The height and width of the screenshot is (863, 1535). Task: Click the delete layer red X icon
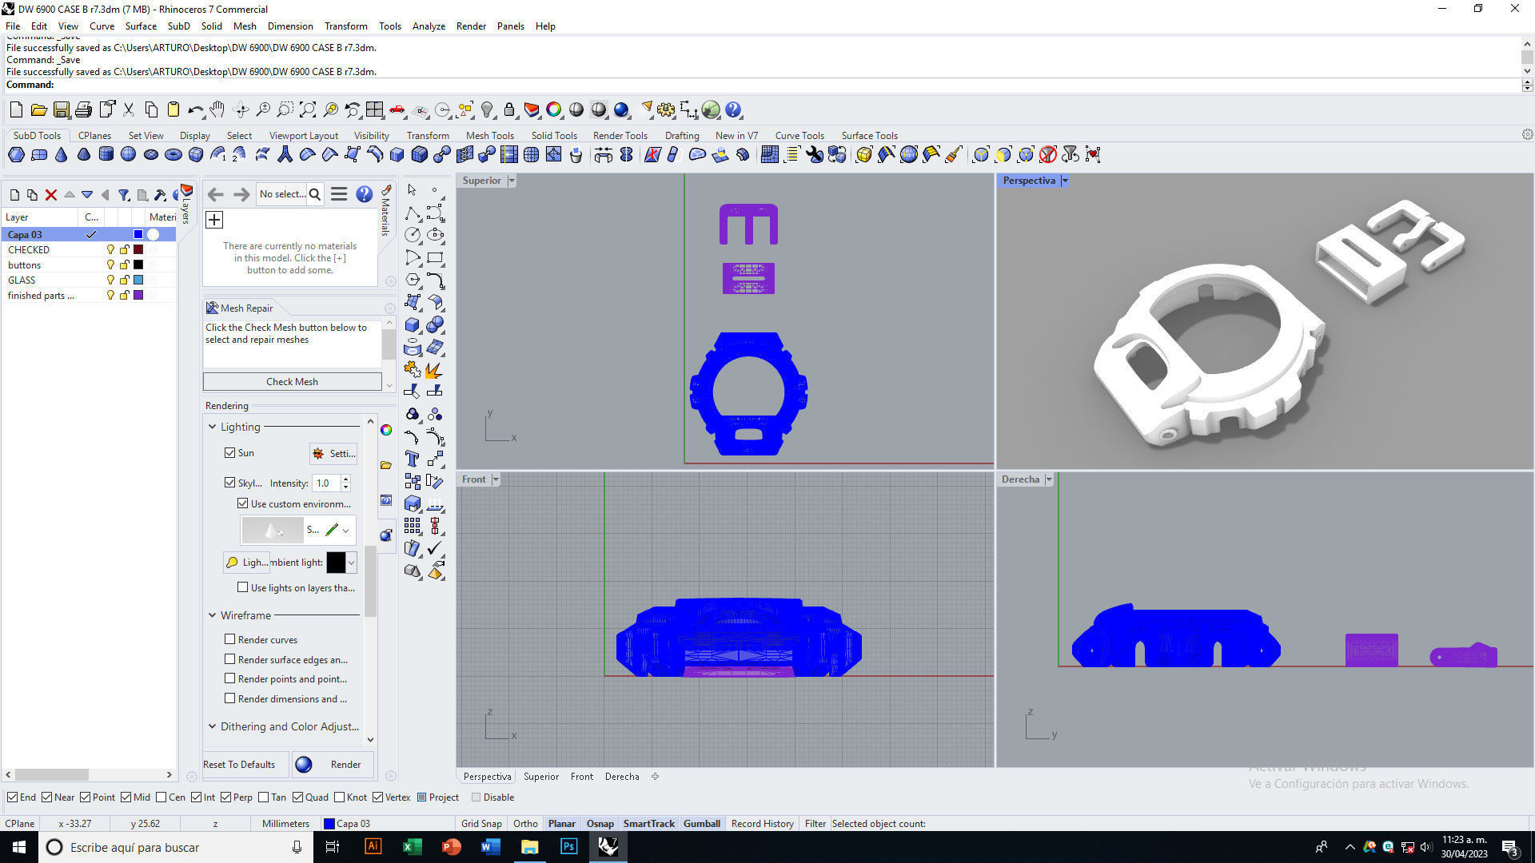coord(51,194)
